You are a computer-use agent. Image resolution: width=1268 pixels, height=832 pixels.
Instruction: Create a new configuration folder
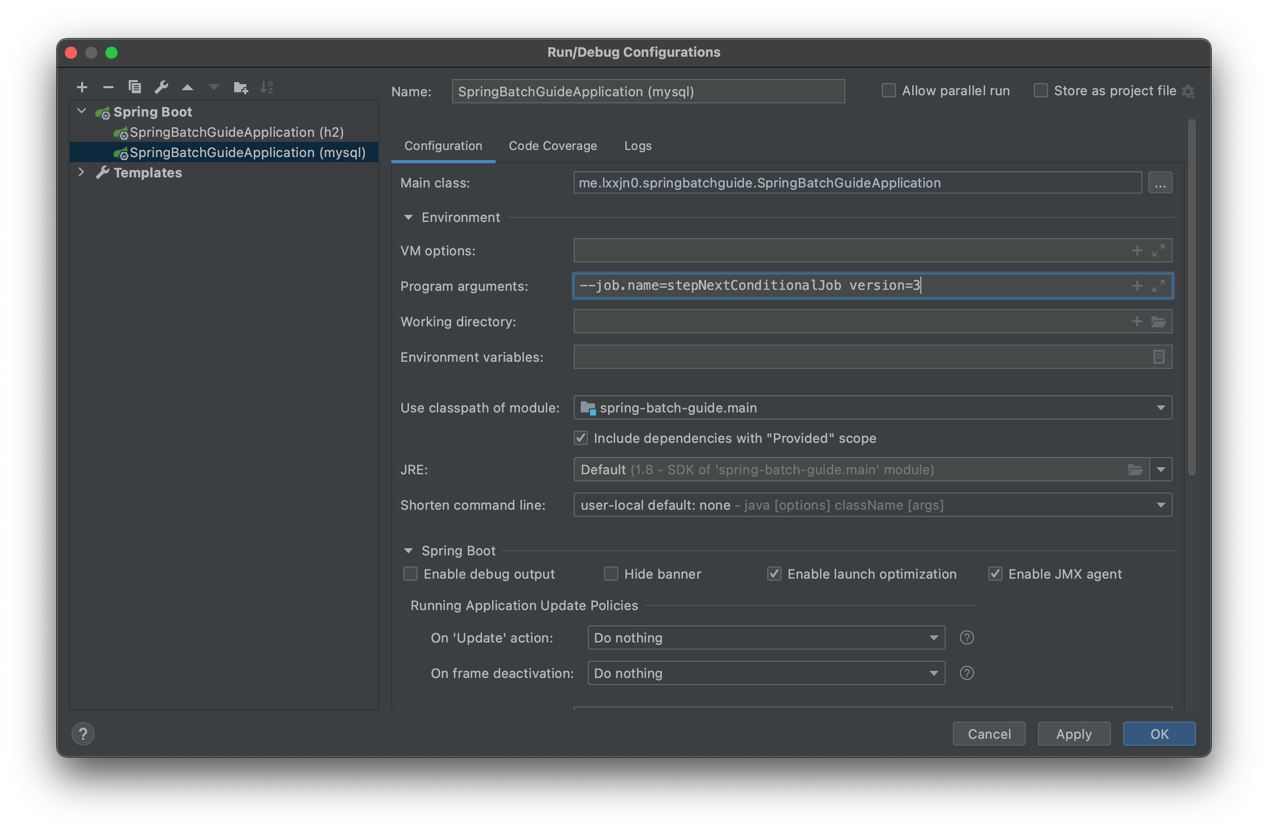click(240, 87)
